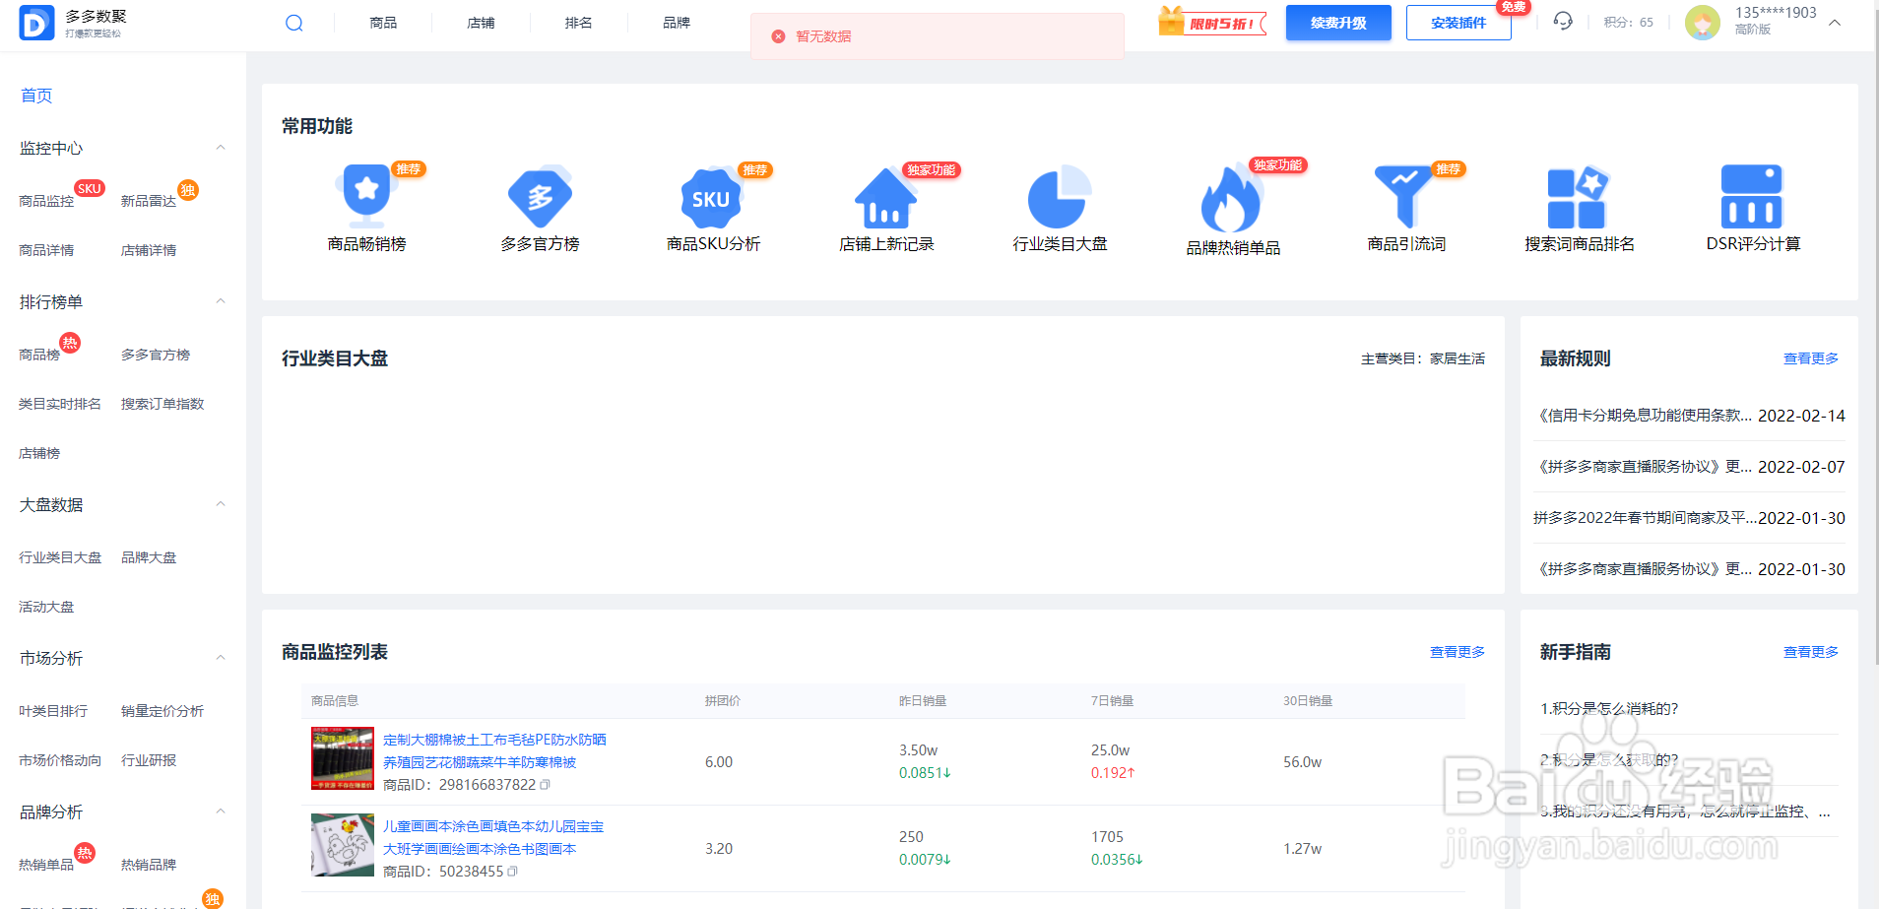Open DSR评分计算 calculator icon

pos(1752,196)
